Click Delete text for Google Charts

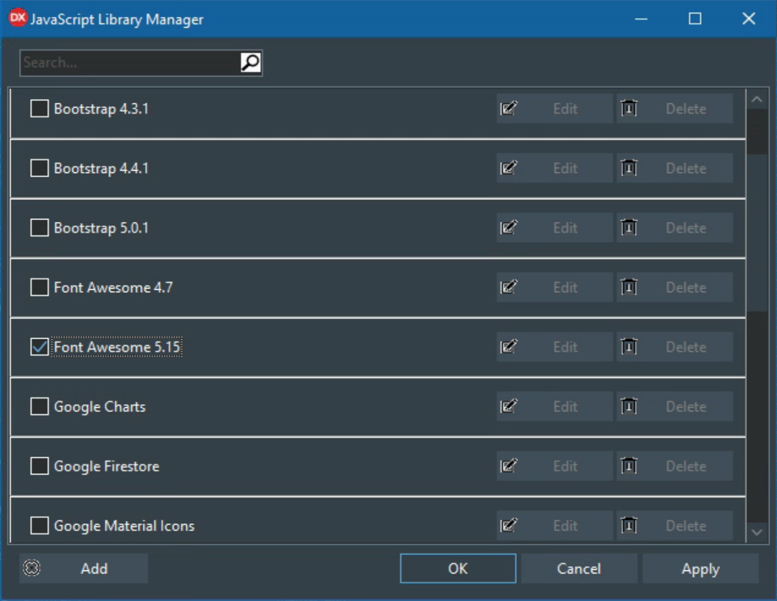(x=686, y=407)
